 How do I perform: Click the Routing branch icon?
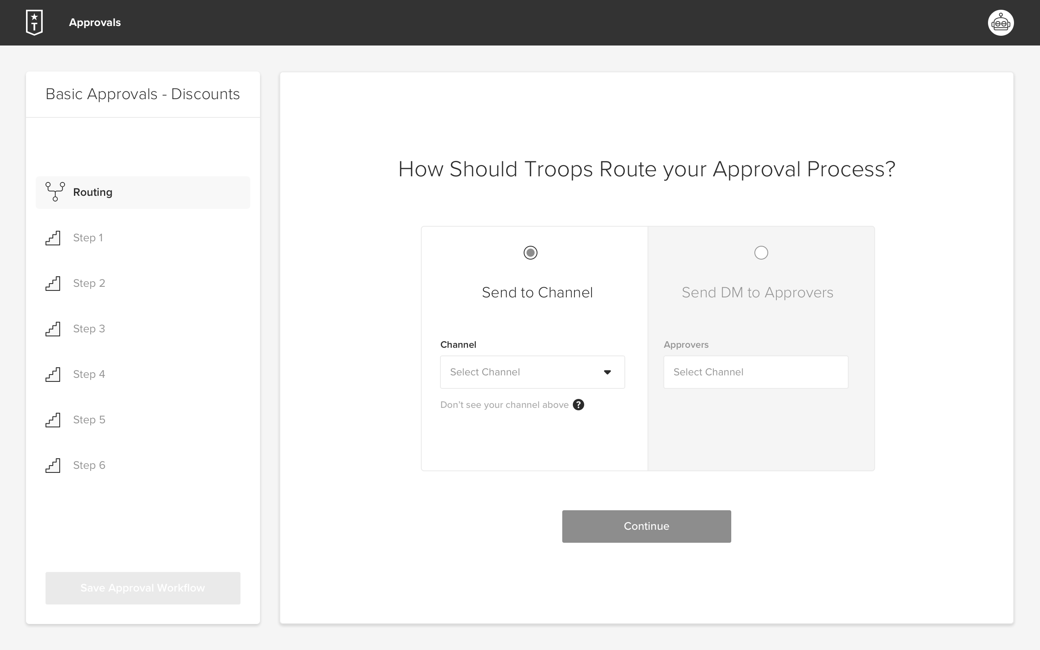coord(55,192)
